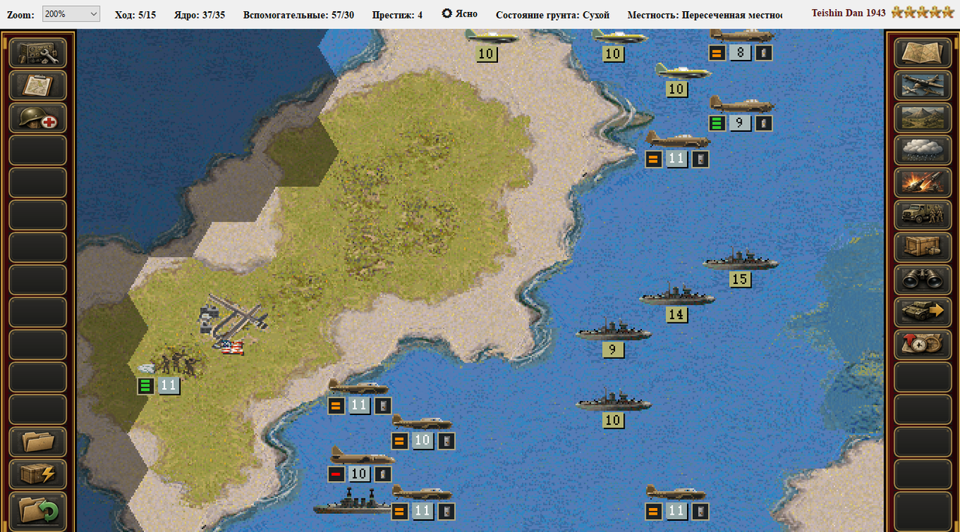Click the 'Ясно' weather indicator
Screen dimensions: 960x532
pyautogui.click(x=460, y=14)
